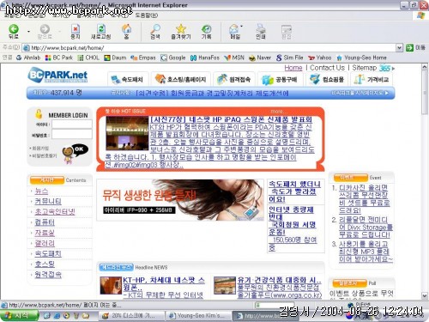Click the Sitemap link

tap(365, 68)
